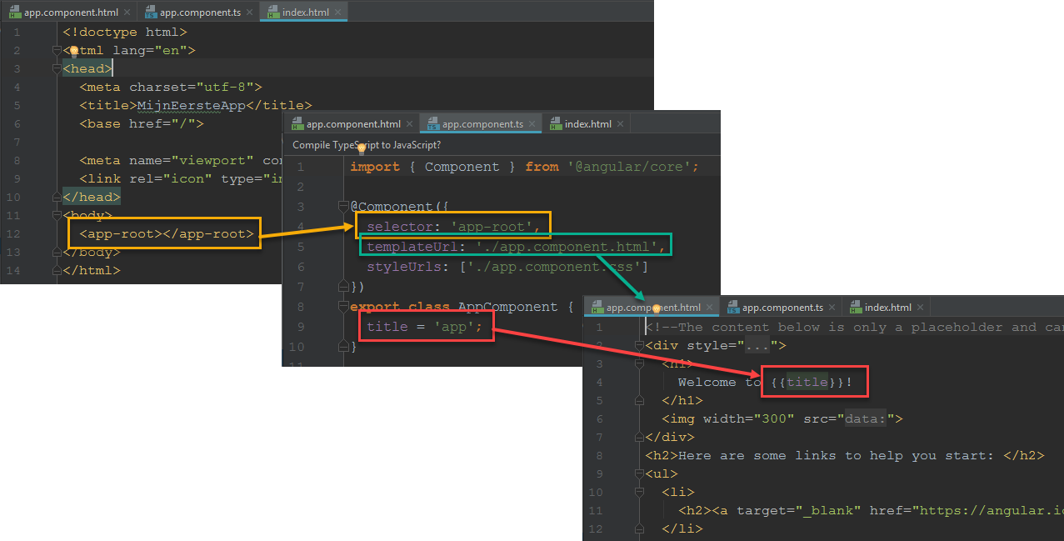1064x541 pixels.
Task: Click the TypeScript icon on the top-left app.component.ts tab
Action: tap(152, 12)
